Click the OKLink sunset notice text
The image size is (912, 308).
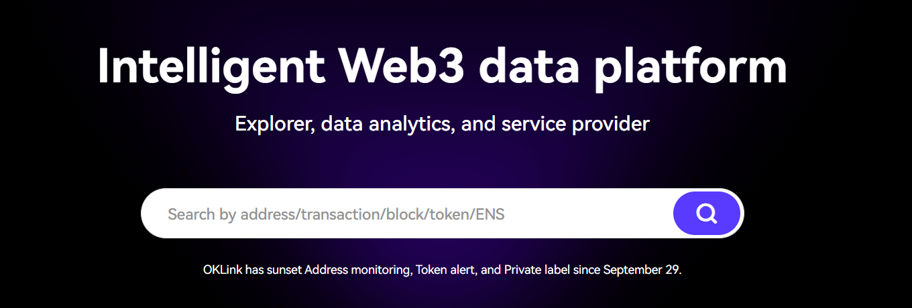click(442, 271)
